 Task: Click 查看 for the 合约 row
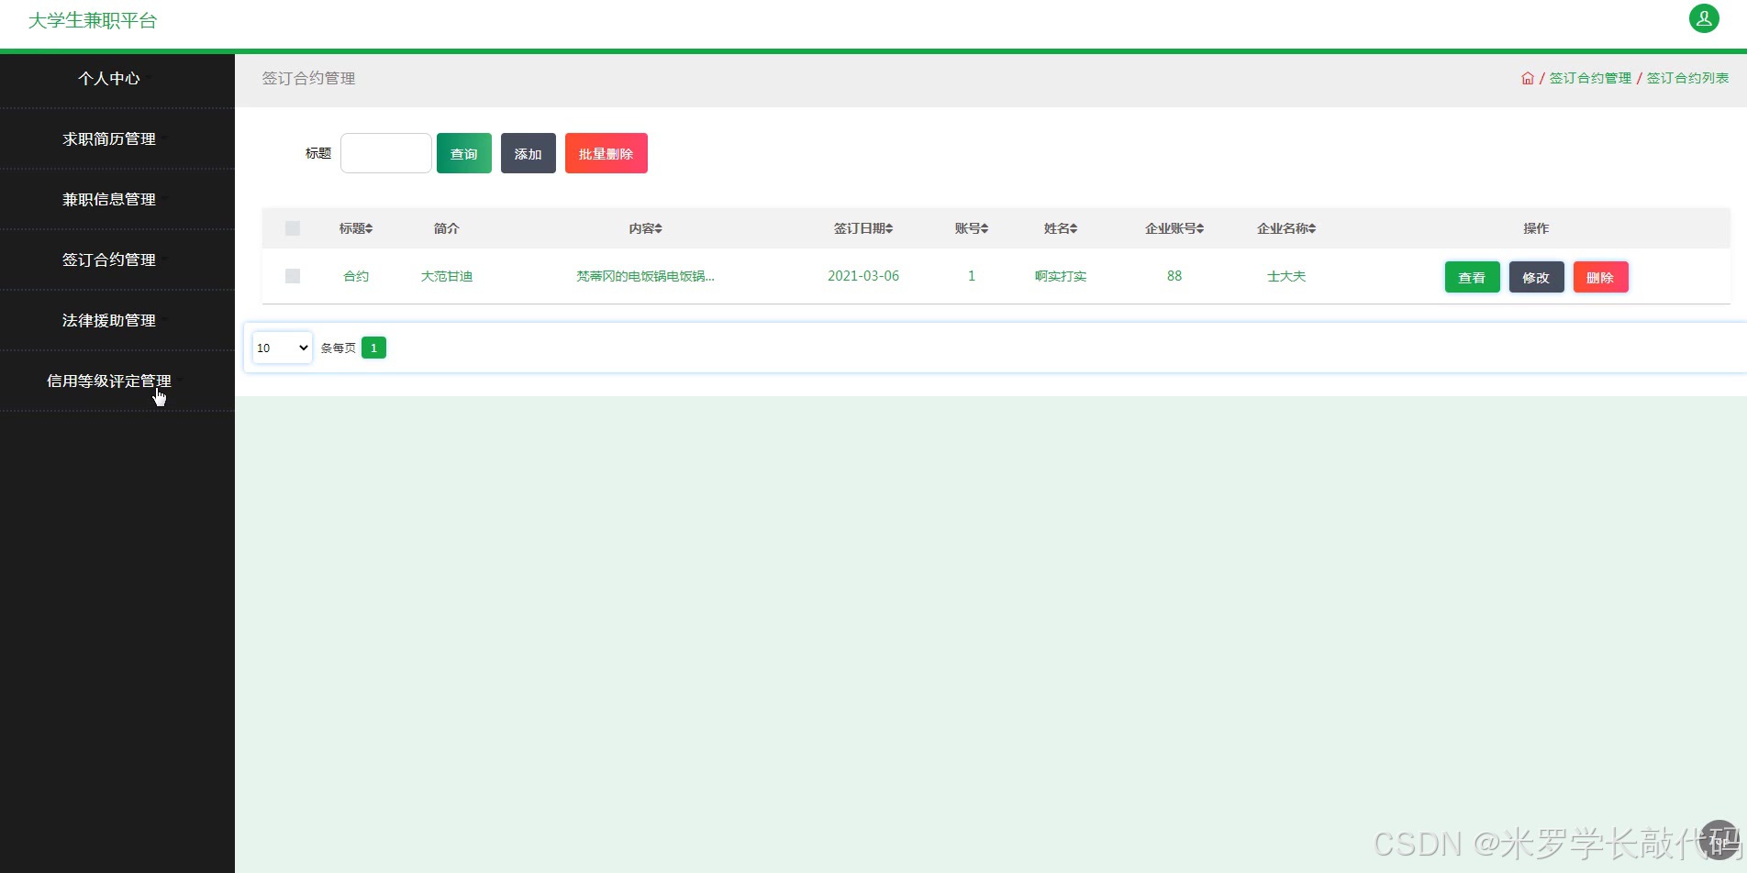click(x=1473, y=277)
